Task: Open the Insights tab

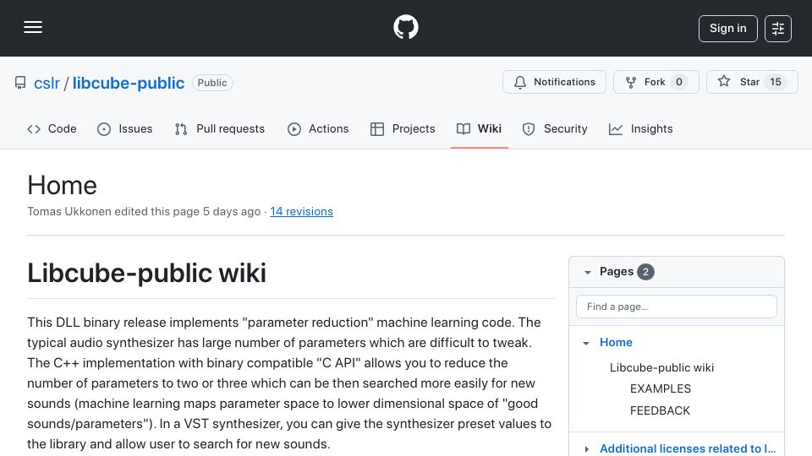Action: coord(640,128)
